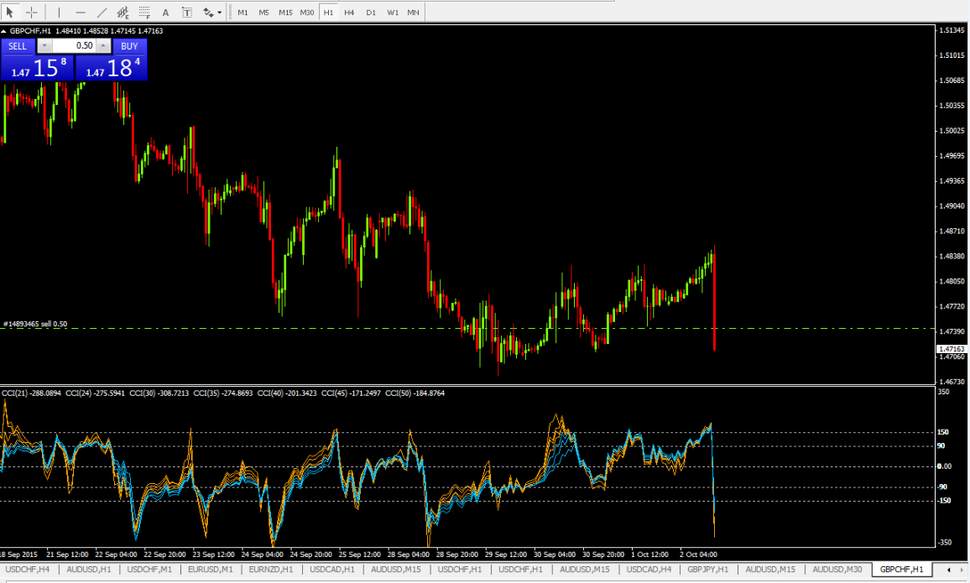The height and width of the screenshot is (583, 970).
Task: Draw a vertical line tool
Action: tap(59, 12)
